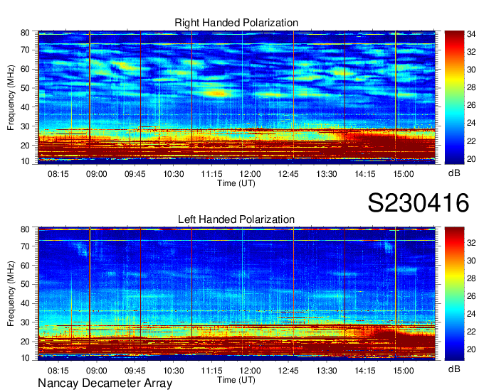Click 12:00 time tick in Left Handed plot
The height and width of the screenshot is (392, 484).
[x=250, y=371]
